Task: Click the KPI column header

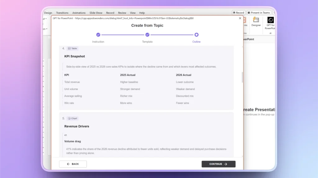Action: 66,75
